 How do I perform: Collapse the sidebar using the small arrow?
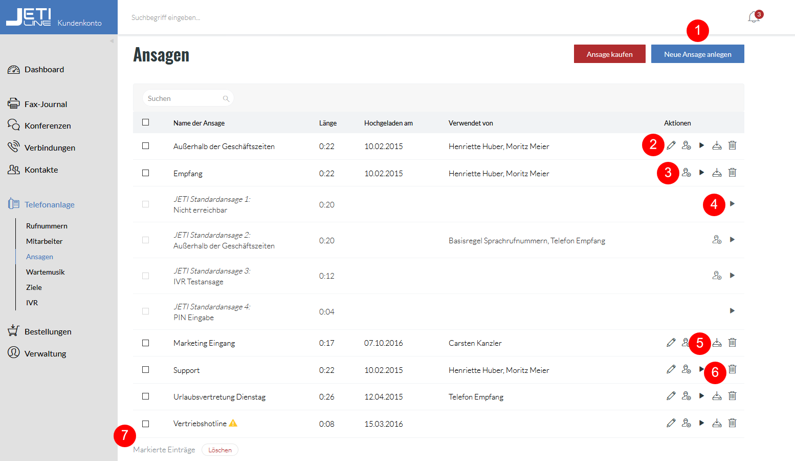click(x=112, y=41)
